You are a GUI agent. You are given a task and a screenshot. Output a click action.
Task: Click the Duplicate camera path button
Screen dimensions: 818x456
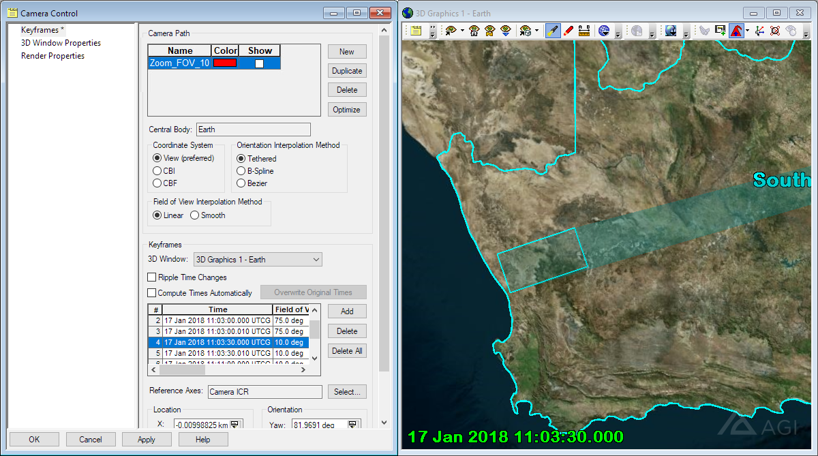click(x=347, y=71)
